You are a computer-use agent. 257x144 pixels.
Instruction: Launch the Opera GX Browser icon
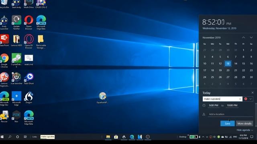click(29, 42)
